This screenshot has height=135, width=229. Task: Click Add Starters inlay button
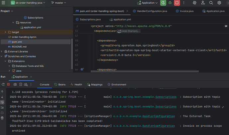[x=129, y=31]
